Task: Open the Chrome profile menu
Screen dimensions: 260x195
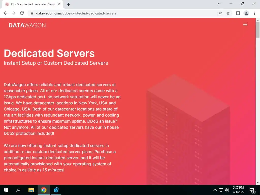Action: pyautogui.click(x=246, y=13)
